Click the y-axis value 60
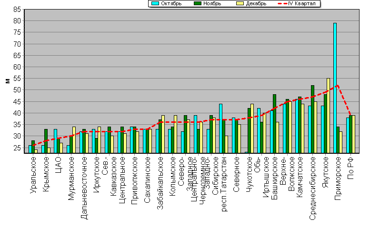This screenshot has width=370, height=228. point(18,67)
